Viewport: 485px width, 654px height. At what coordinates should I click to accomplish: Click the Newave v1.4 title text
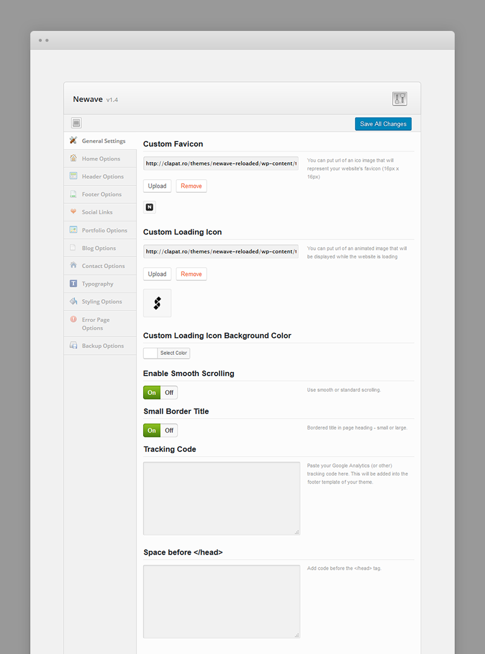(95, 99)
